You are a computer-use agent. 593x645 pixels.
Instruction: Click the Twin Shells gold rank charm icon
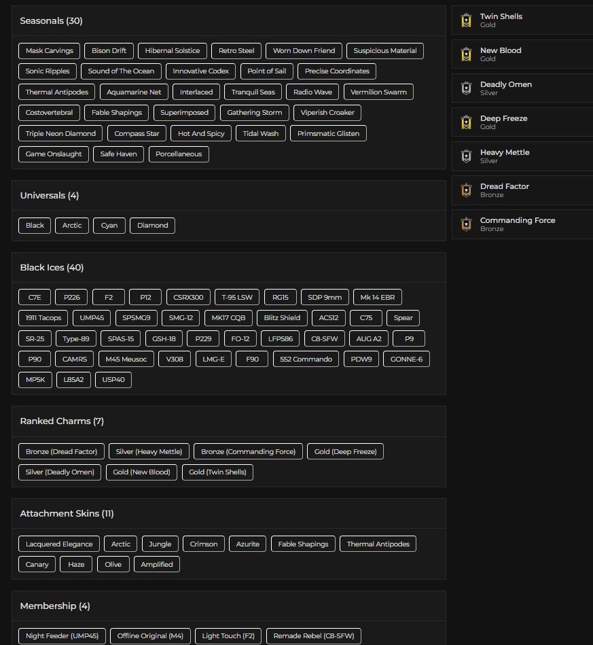[466, 20]
